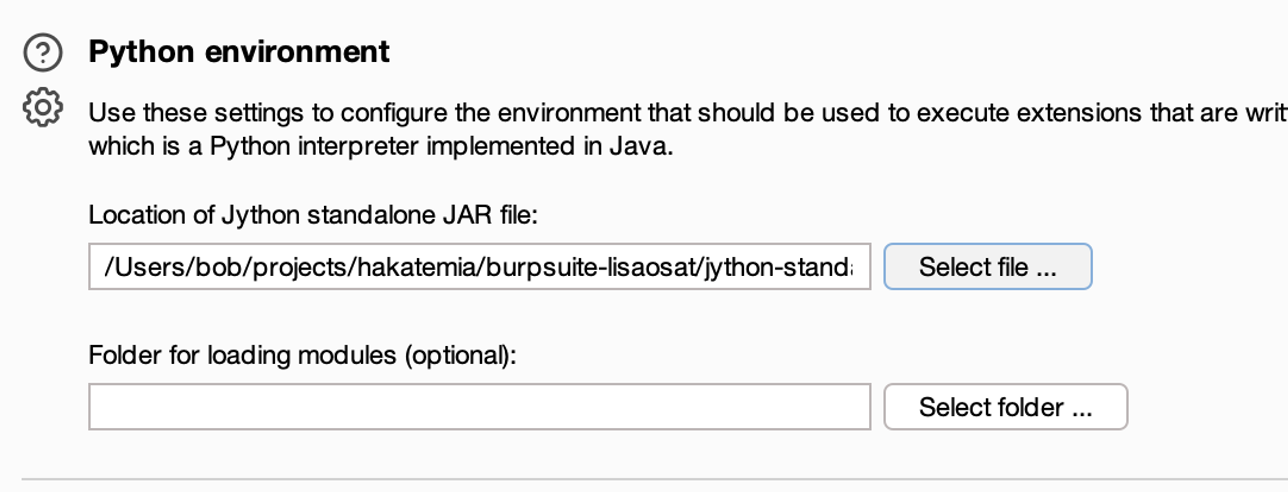Click the question mark help icon
The image size is (1288, 492).
point(43,53)
